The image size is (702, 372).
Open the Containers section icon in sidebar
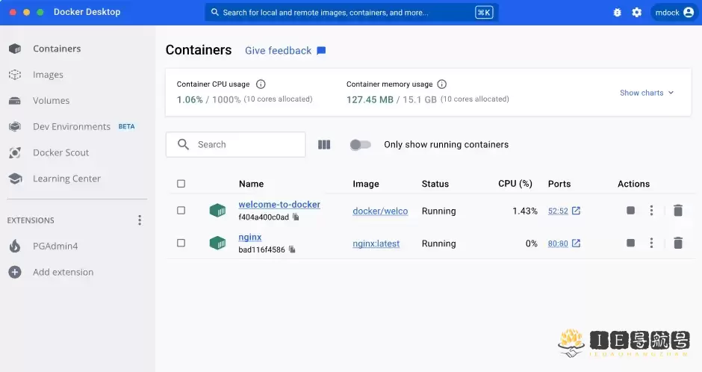click(15, 49)
